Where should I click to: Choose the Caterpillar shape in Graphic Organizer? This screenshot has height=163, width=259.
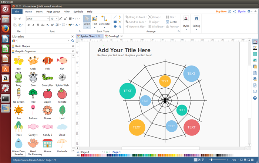47,78
